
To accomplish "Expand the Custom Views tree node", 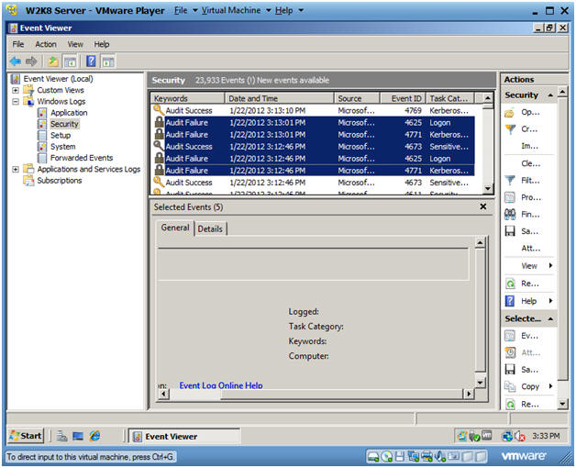I will click(15, 90).
